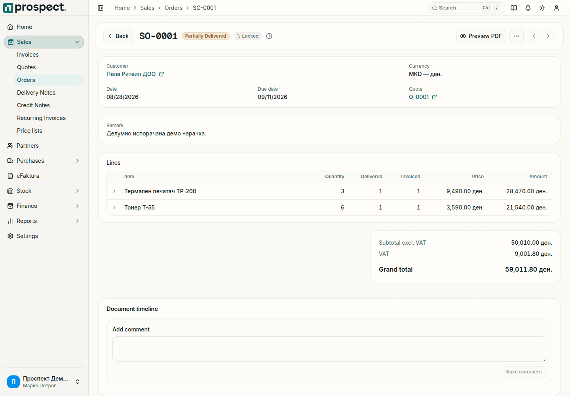Image resolution: width=570 pixels, height=396 pixels.
Task: Expand the Тонер T-55 line
Action: 114,208
